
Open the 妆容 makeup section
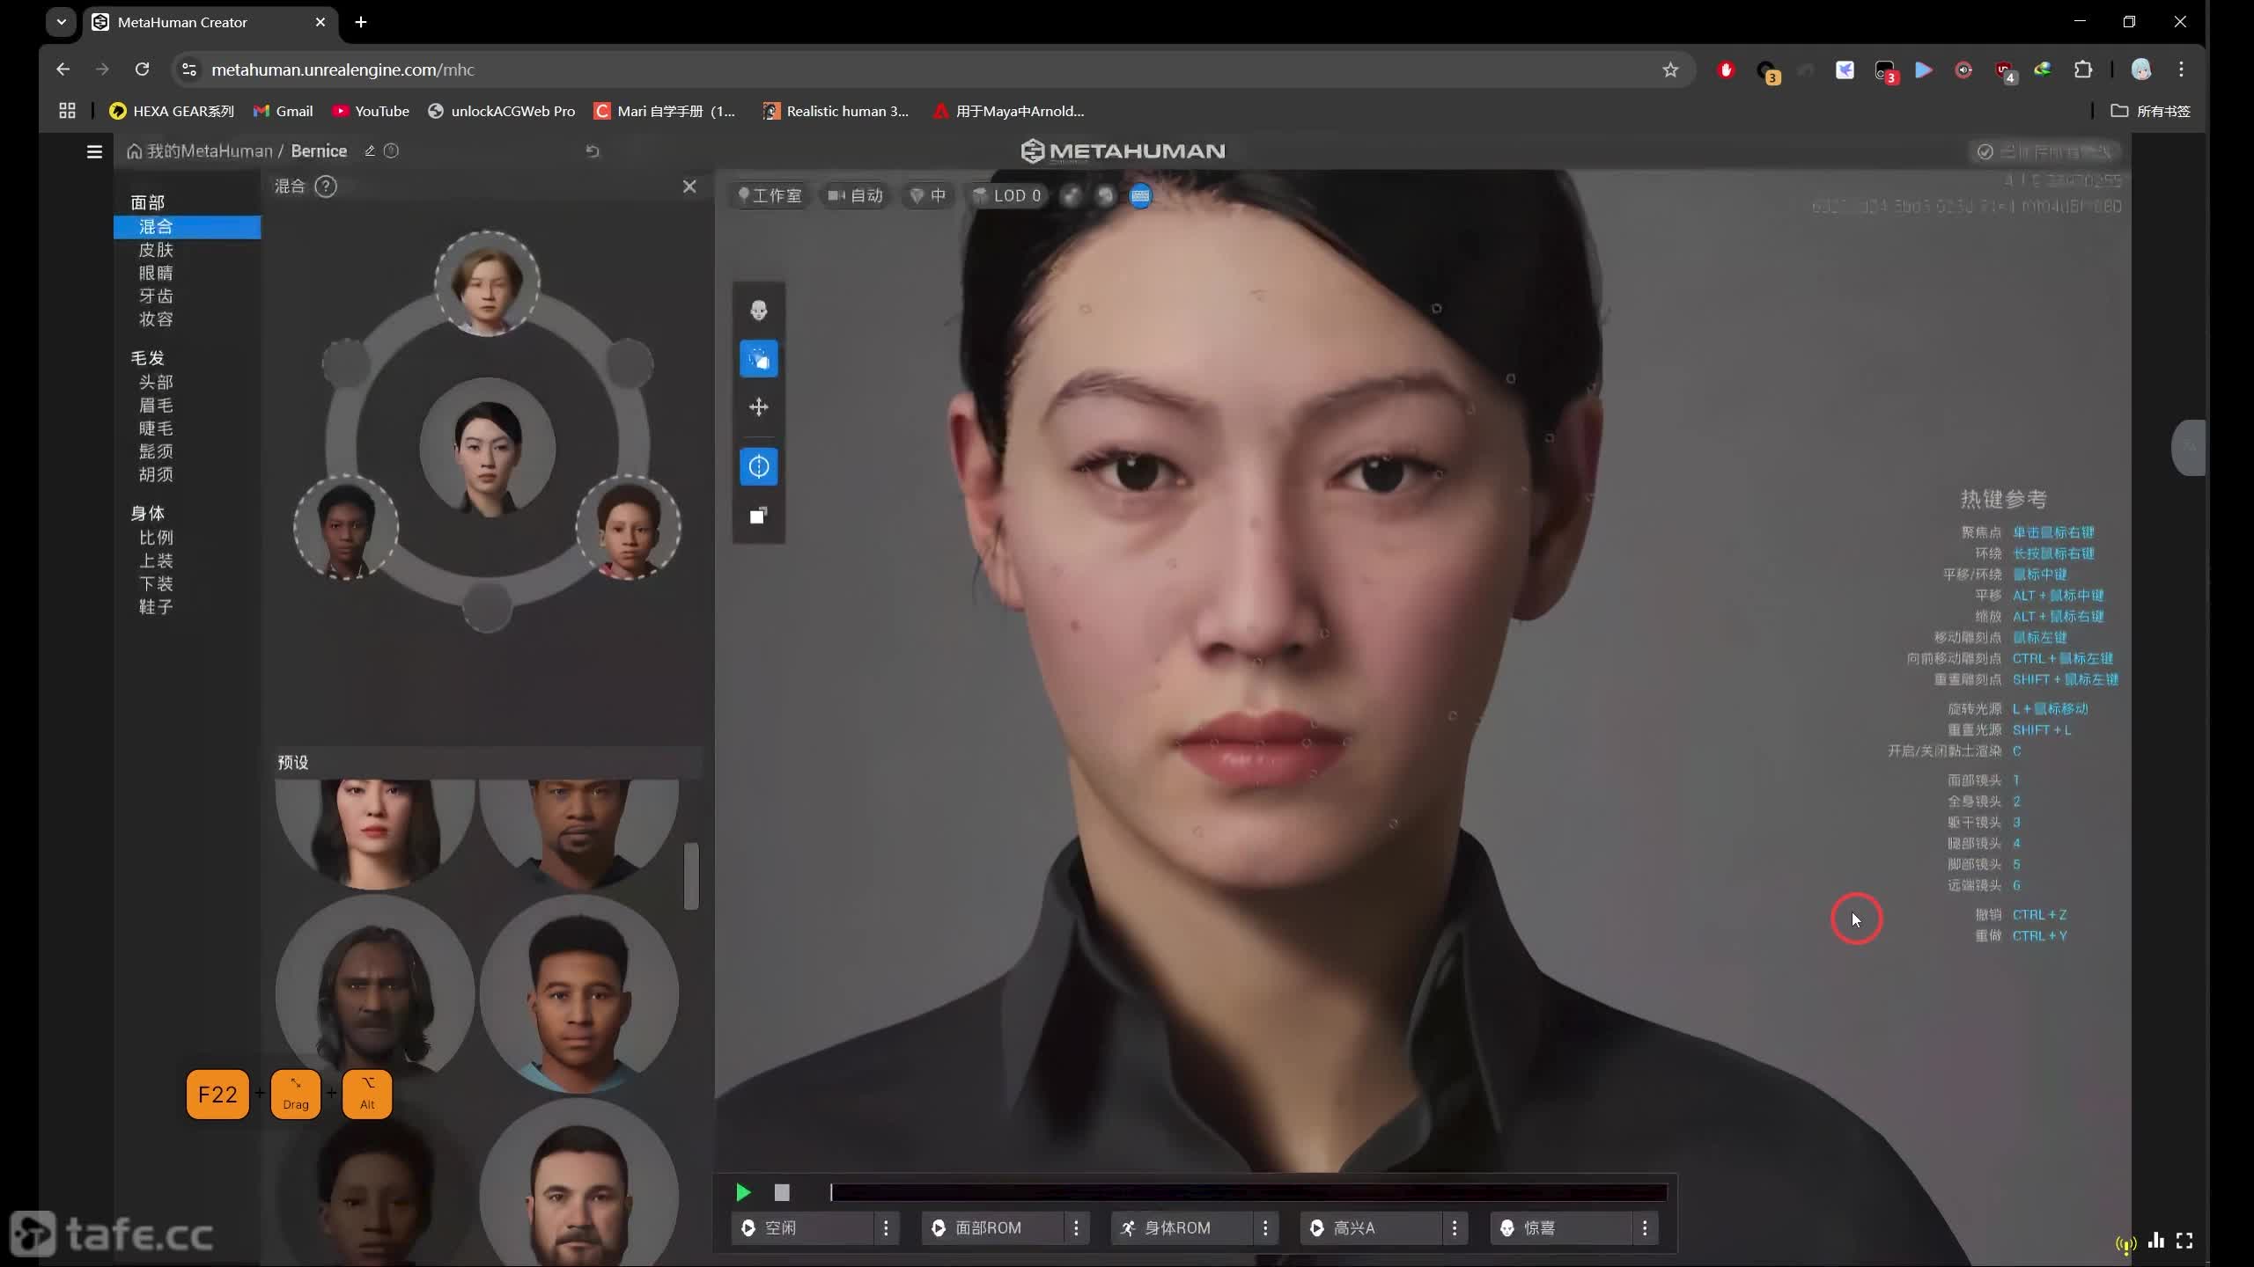(156, 319)
